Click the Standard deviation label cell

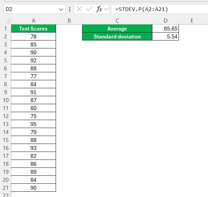117,36
